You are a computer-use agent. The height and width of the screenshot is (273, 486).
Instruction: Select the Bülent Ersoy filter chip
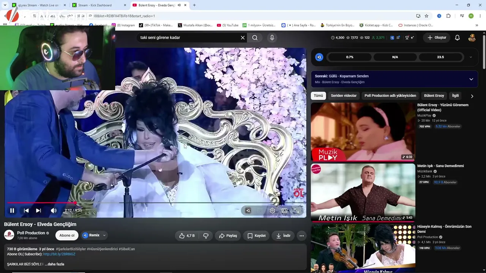tap(434, 96)
